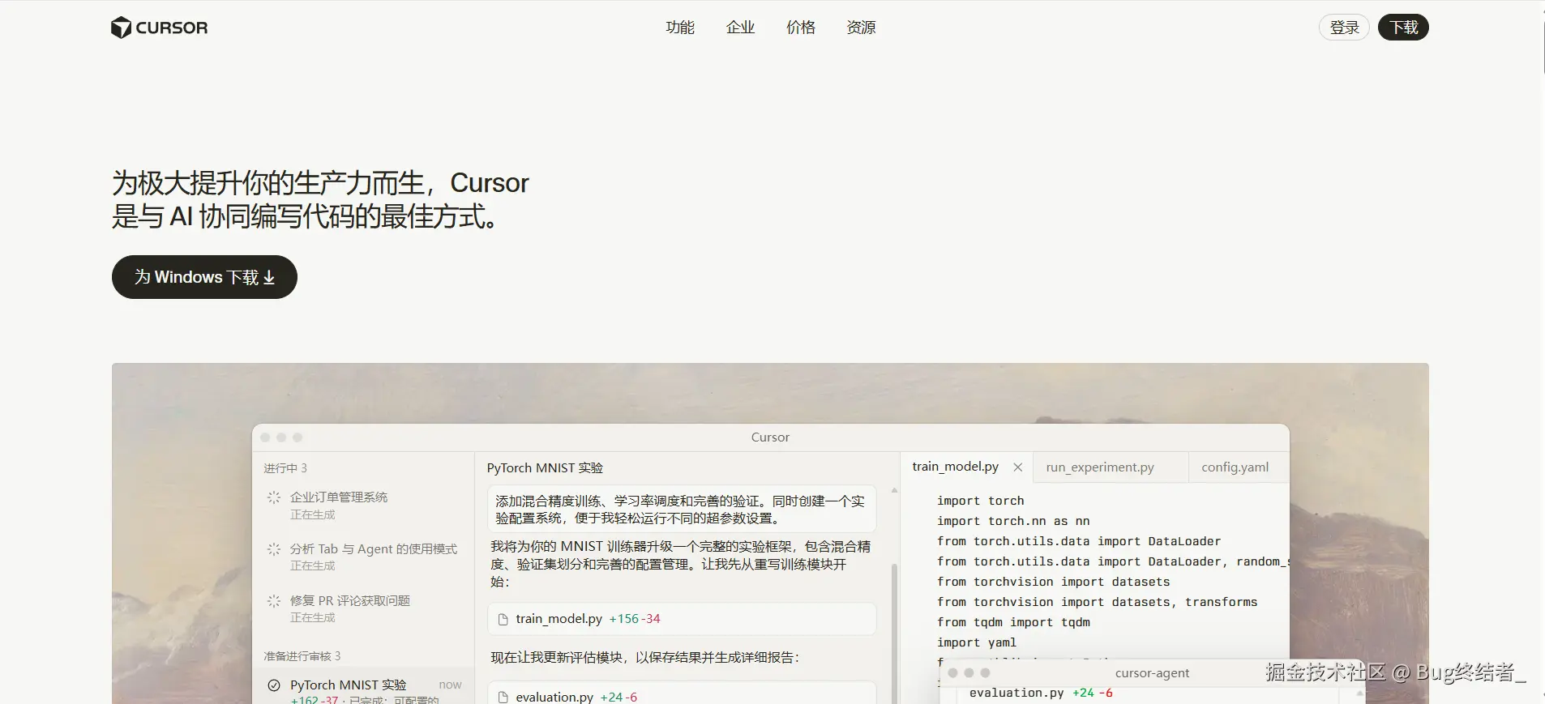Screen dimensions: 1545x704
Task: Click file icon on train_model.py card
Action: pyautogui.click(x=503, y=620)
